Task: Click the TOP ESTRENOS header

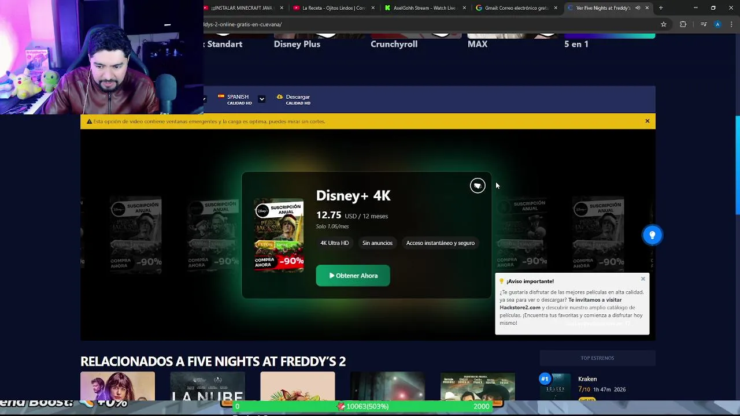Action: [597, 358]
